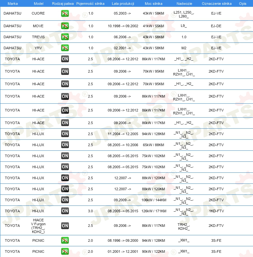Click the ON diesel icon for HI-LUX 11.2004 -> 12.2005

click(65, 134)
